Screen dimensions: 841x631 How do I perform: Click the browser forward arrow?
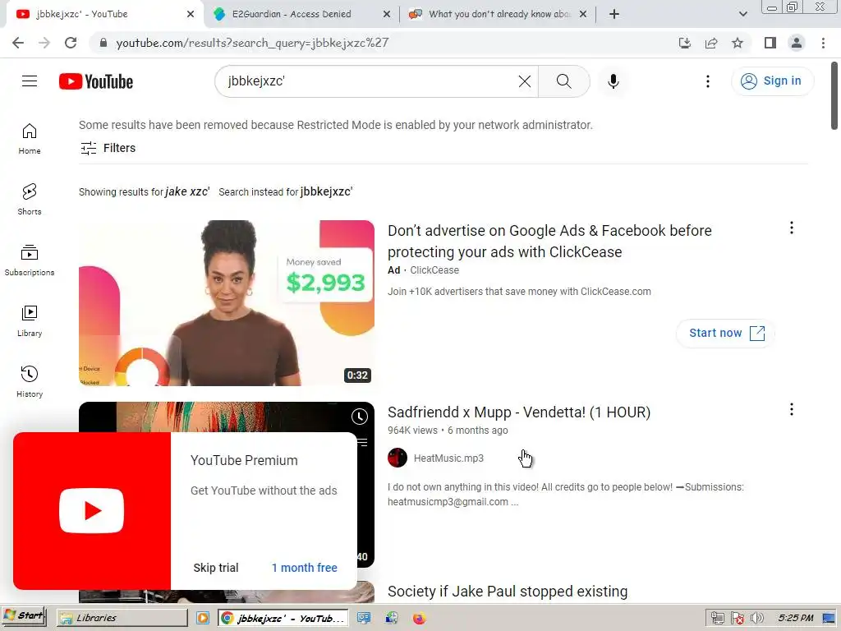44,43
